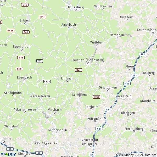Image resolution: width=157 pixels, height=157 pixels.
Task: Open the Mappy TomTom copyright notice
Action: pyautogui.click(x=139, y=155)
